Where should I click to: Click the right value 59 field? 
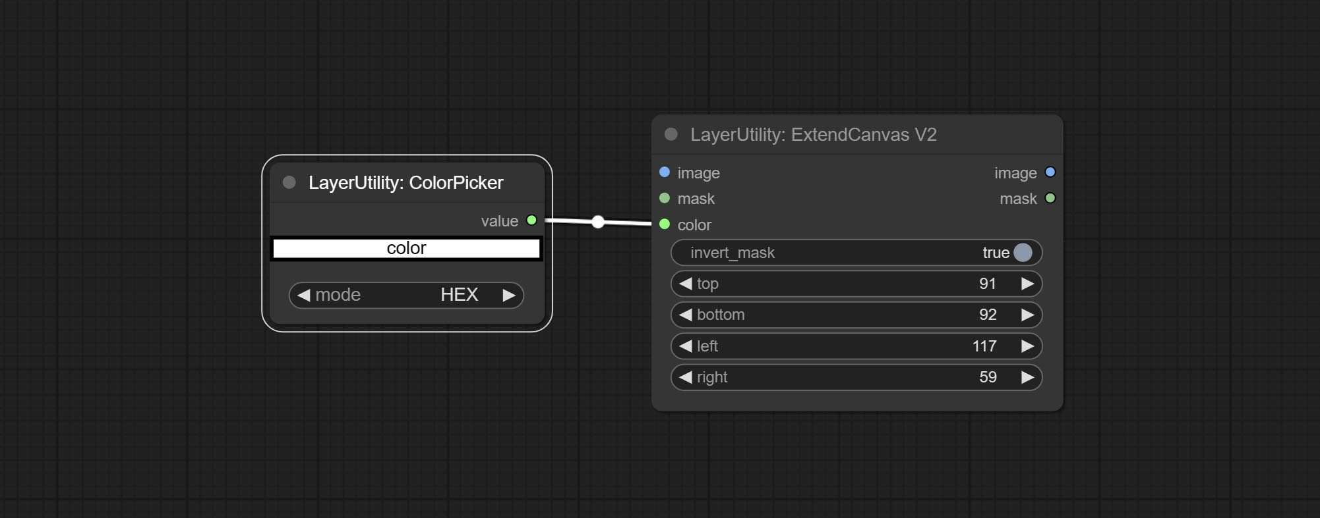click(x=856, y=377)
